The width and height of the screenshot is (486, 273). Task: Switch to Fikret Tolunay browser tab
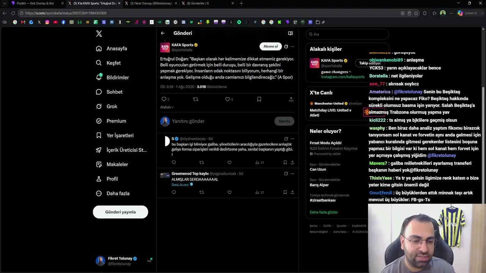click(x=151, y=3)
